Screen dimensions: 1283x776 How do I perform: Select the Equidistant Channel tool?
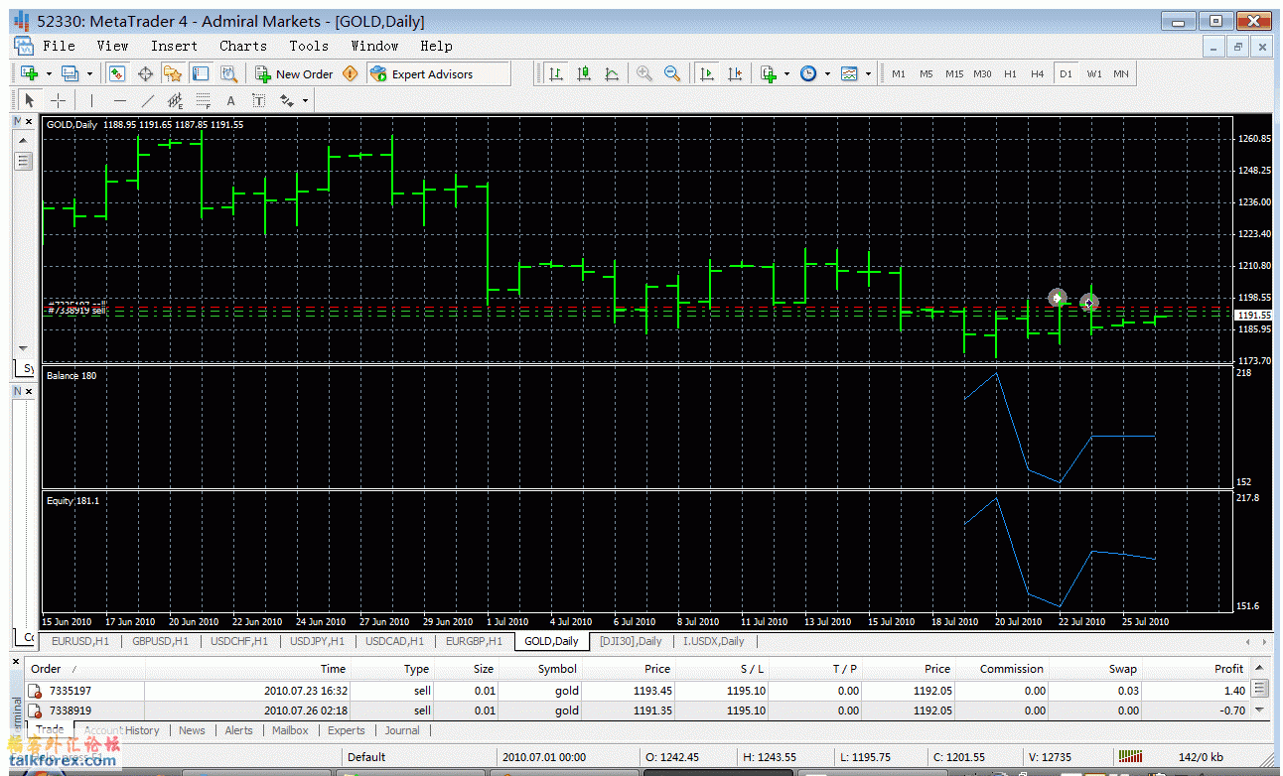[x=176, y=100]
